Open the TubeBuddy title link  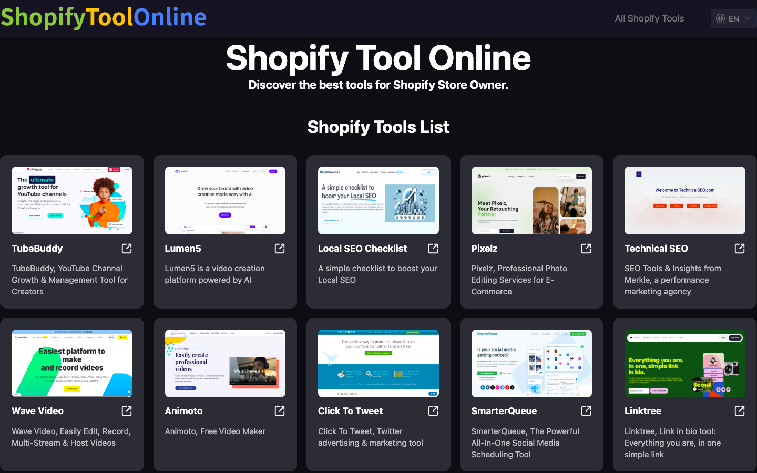click(37, 249)
